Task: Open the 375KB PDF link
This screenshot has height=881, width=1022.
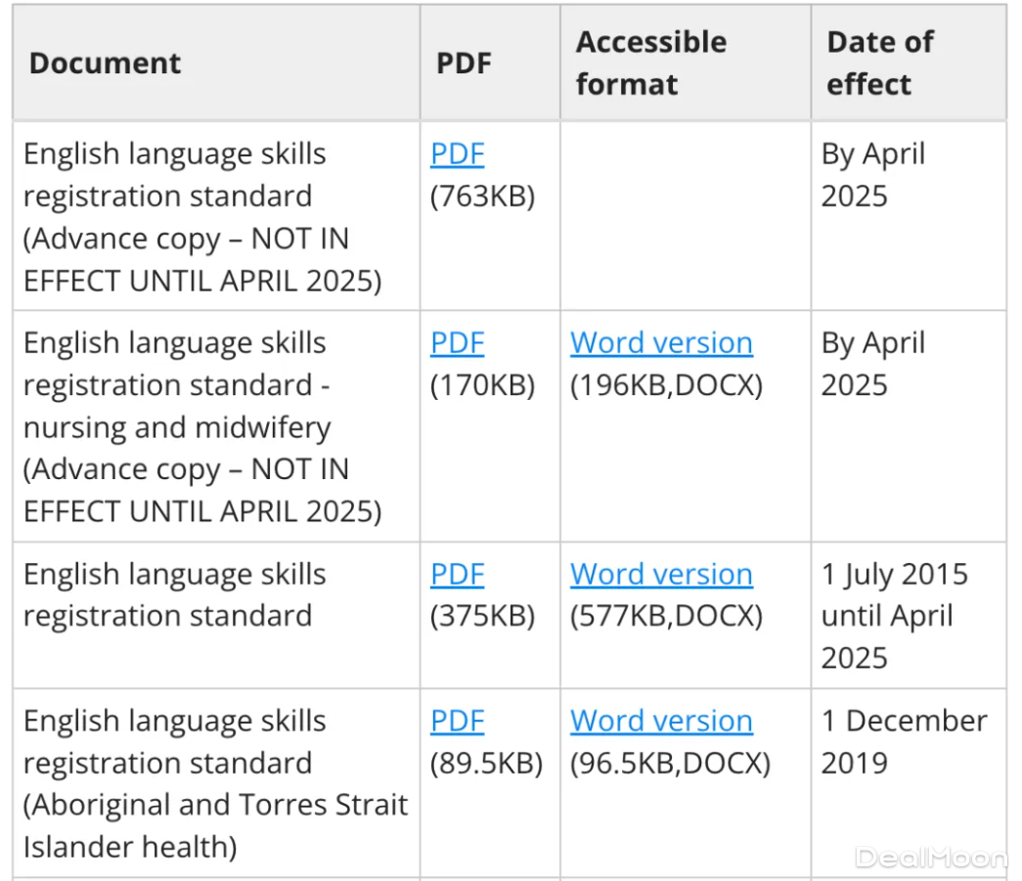Action: coord(457,574)
